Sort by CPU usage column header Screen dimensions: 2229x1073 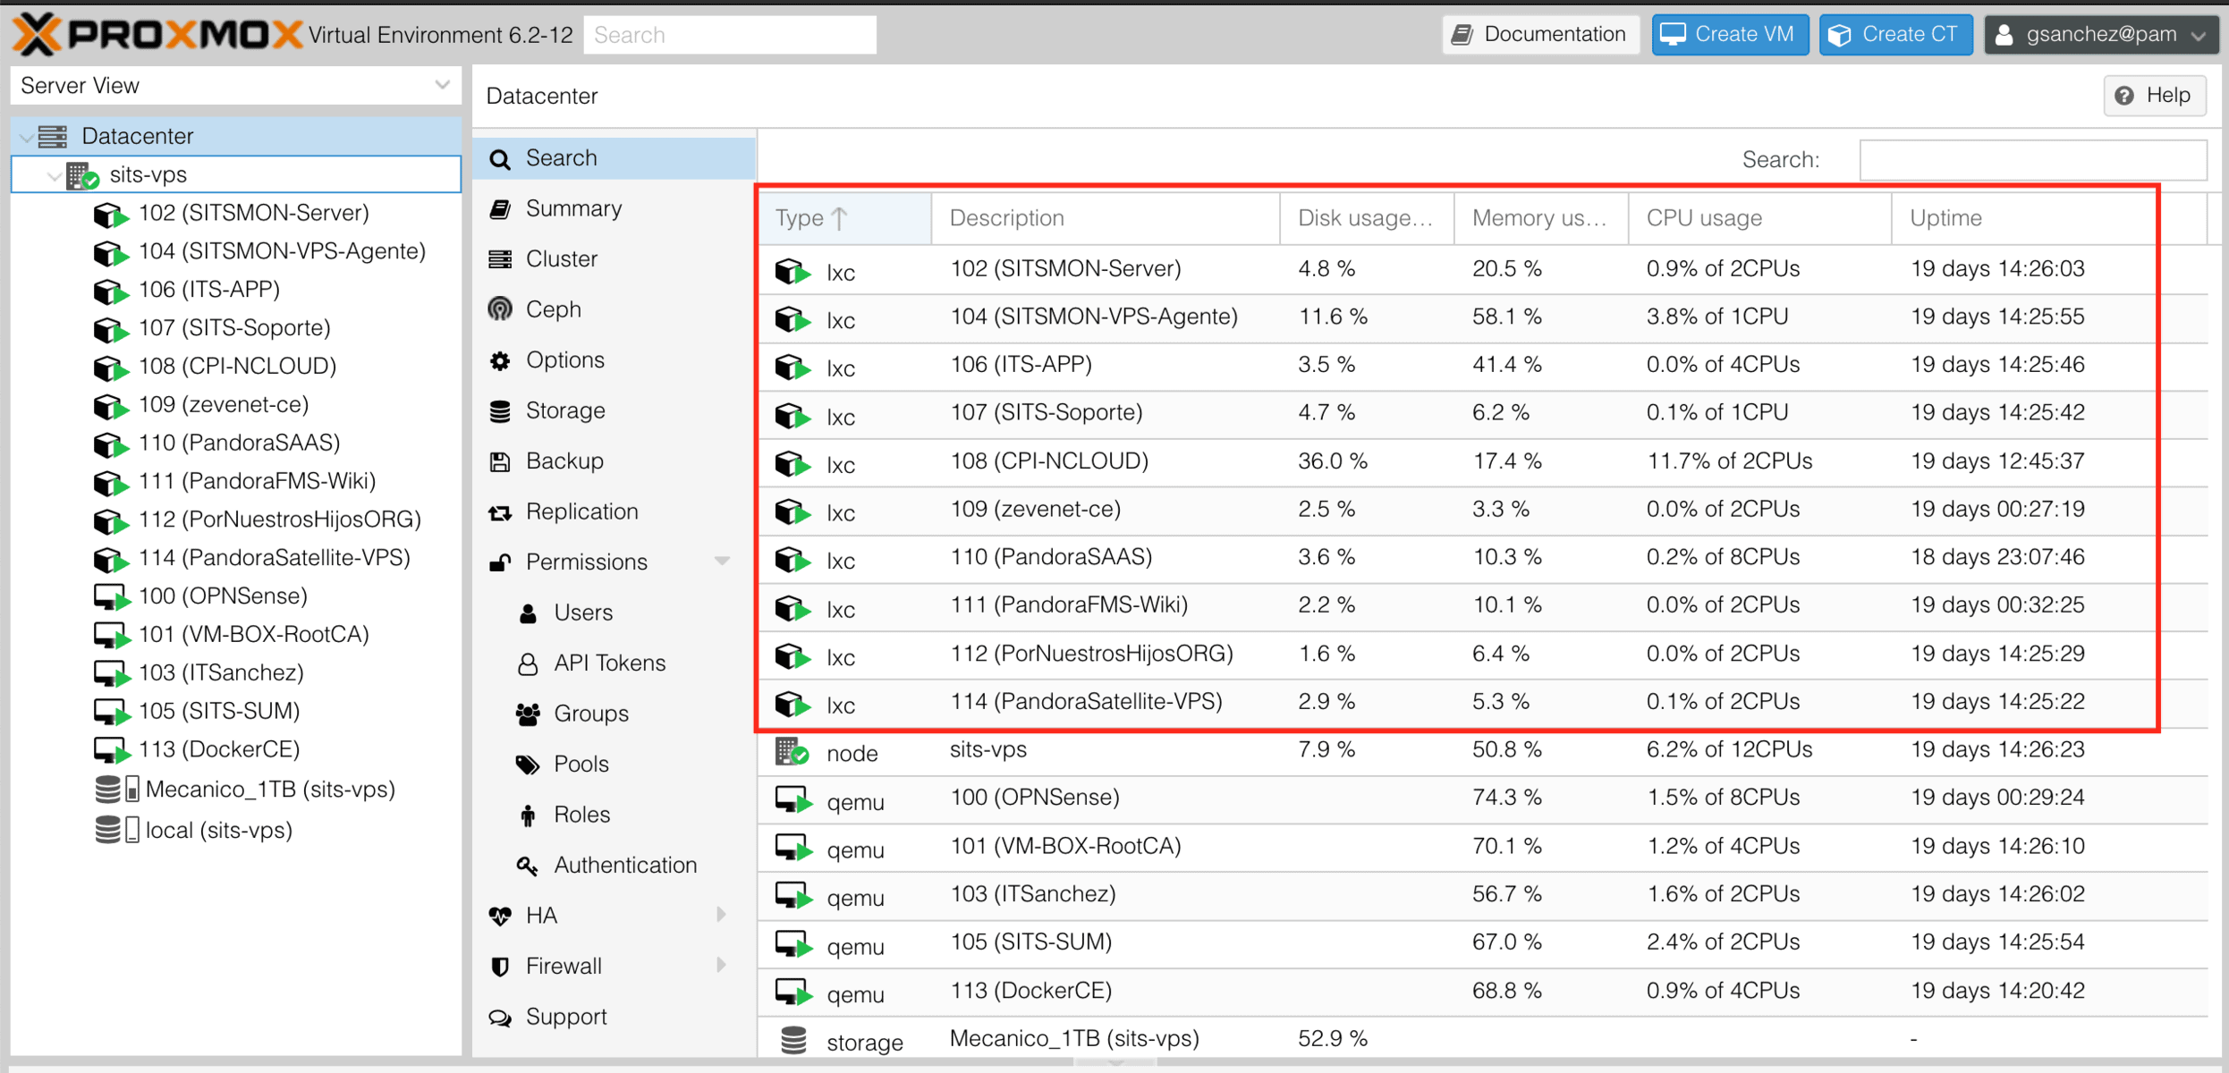point(1759,218)
